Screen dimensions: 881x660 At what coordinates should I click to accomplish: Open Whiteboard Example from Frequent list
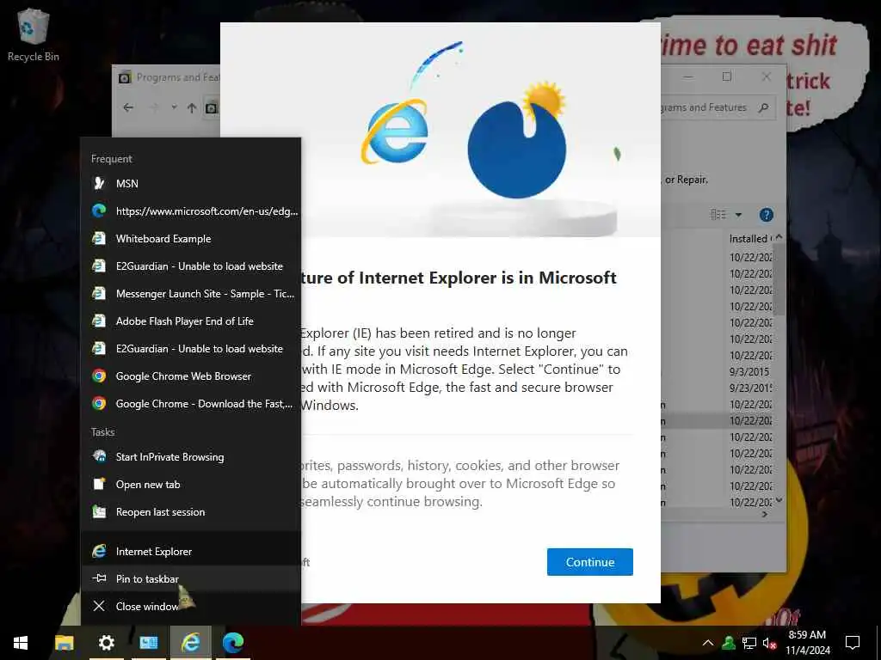pyautogui.click(x=191, y=239)
